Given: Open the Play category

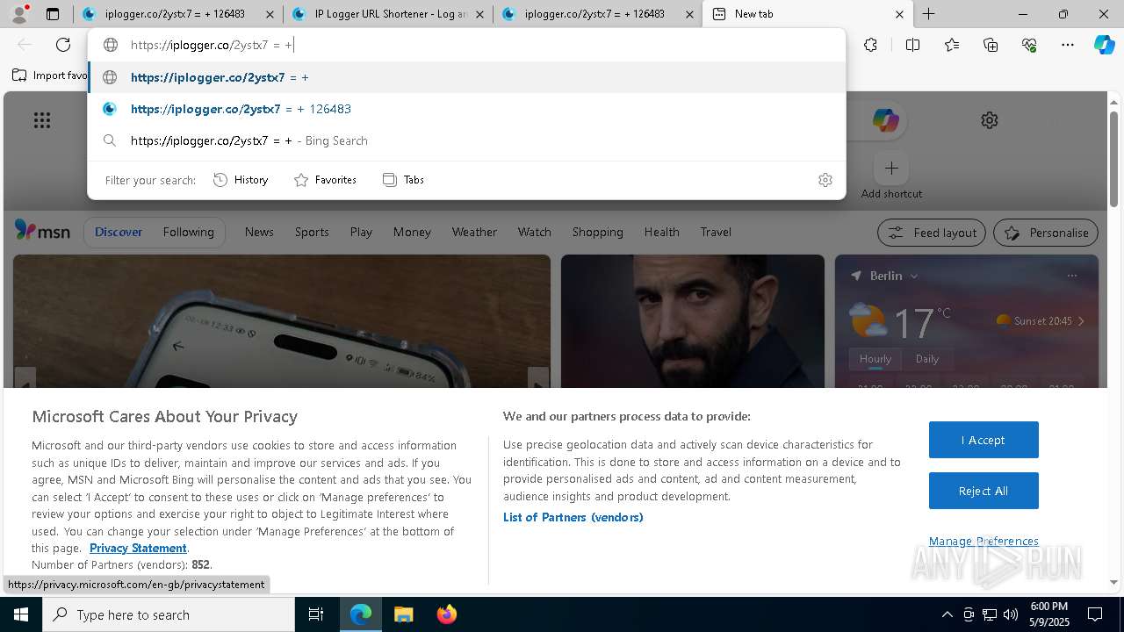Looking at the screenshot, I should (361, 232).
